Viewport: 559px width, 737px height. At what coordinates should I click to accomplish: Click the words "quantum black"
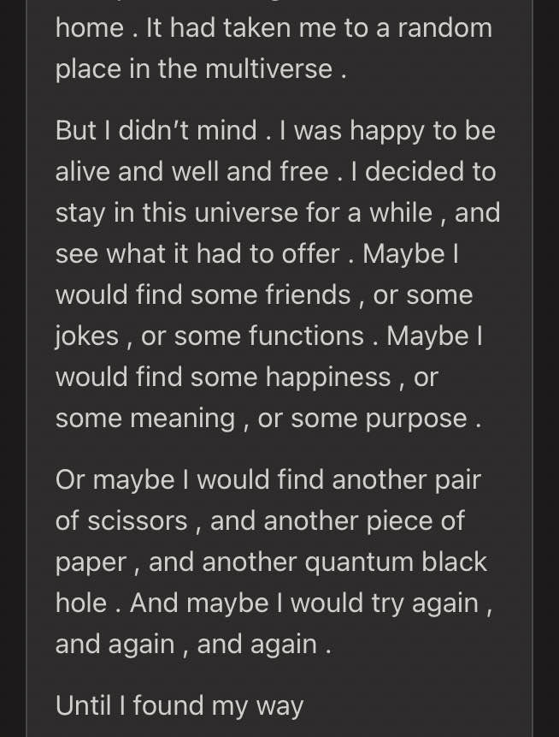[x=396, y=562]
